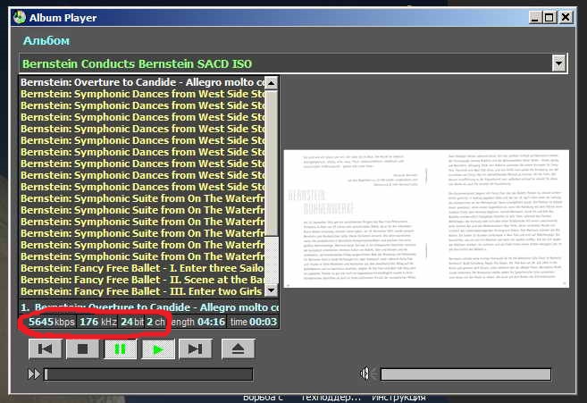Click track list scrollbar down arrow

click(x=271, y=290)
